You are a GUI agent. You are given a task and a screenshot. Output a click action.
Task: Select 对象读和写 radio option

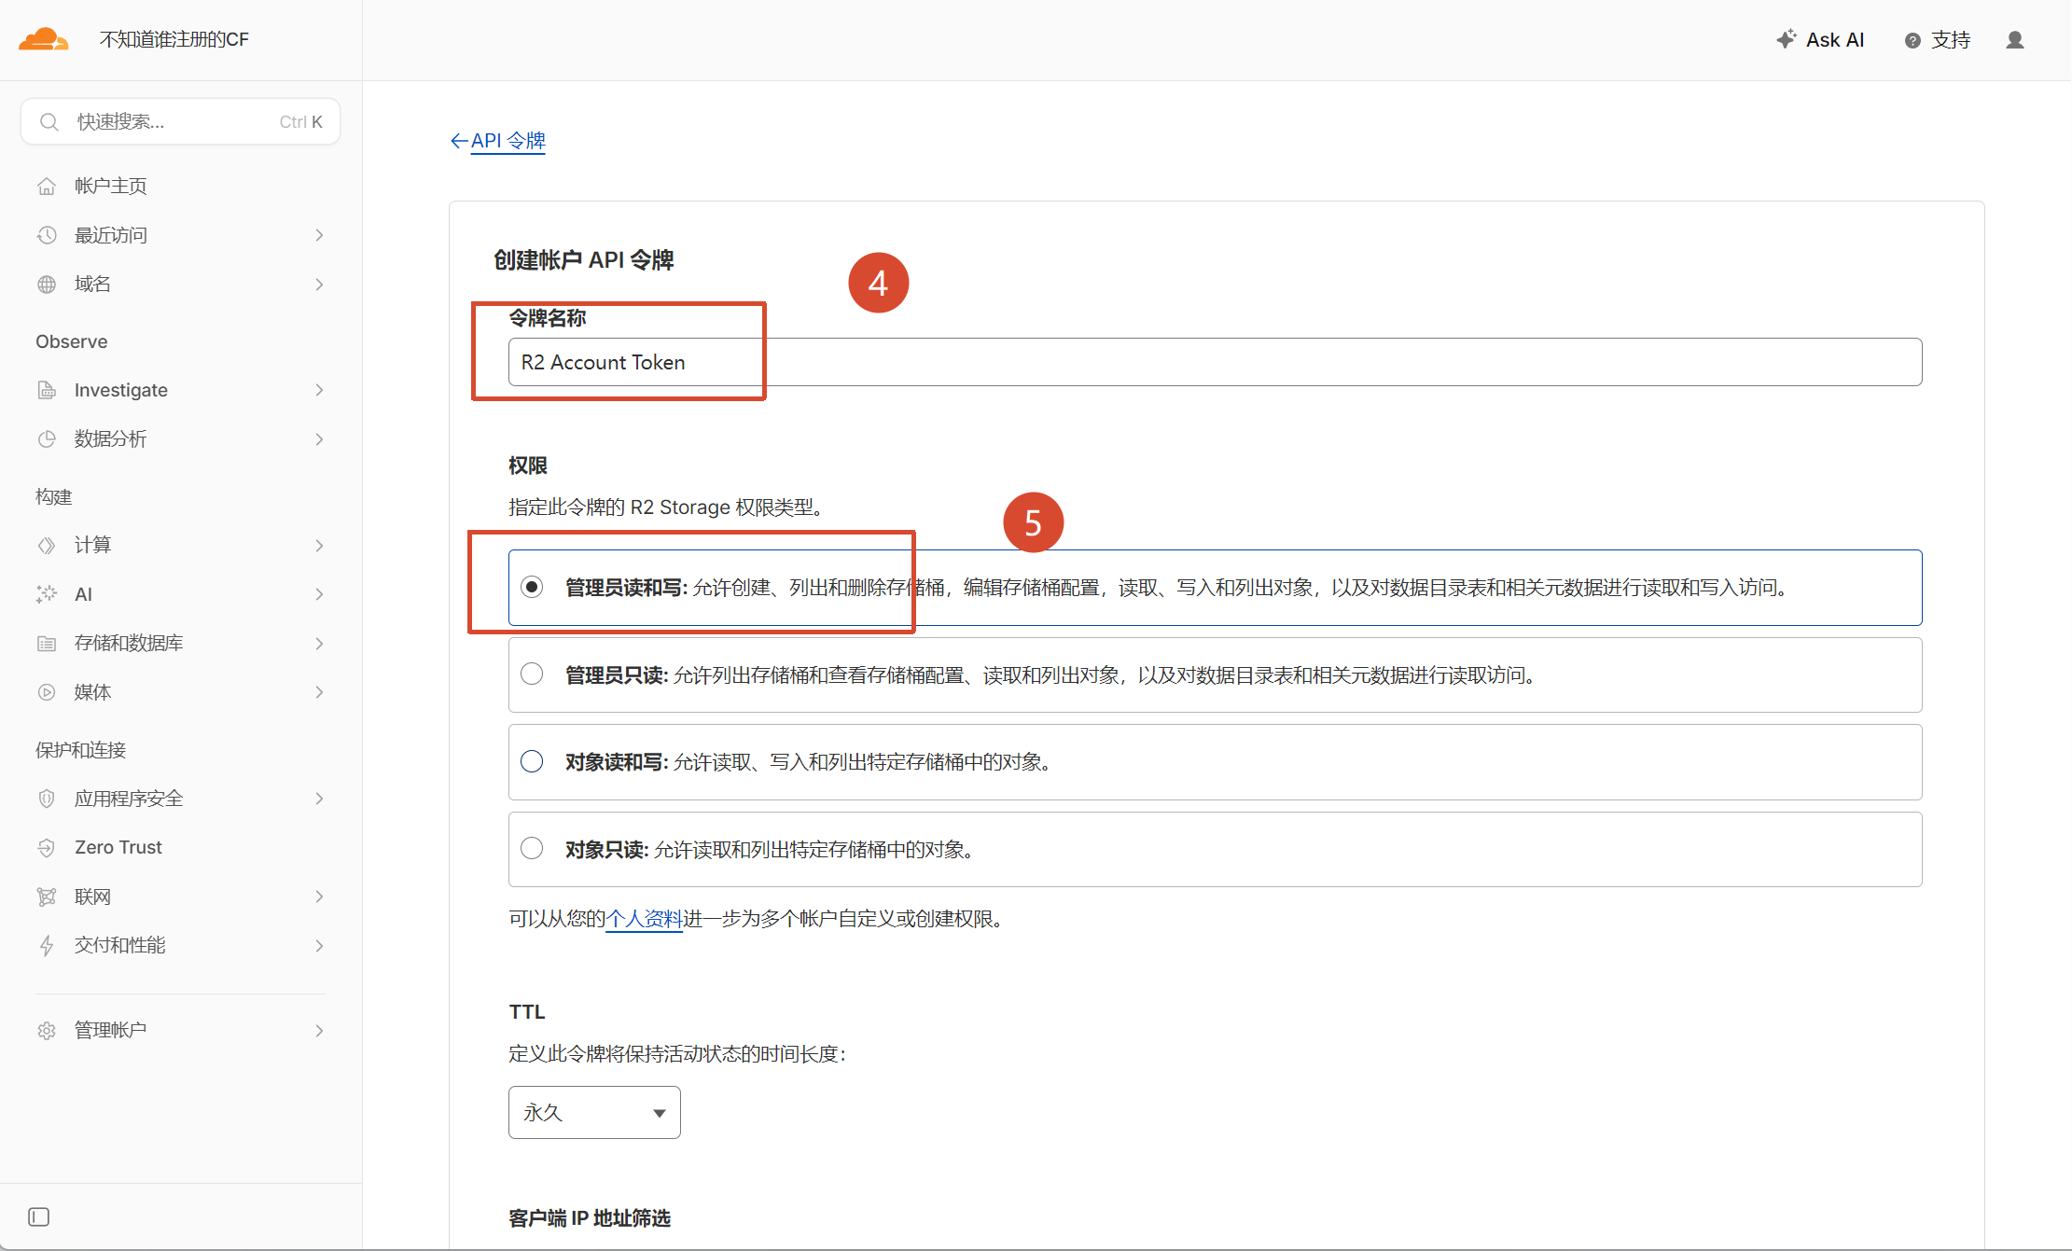(532, 761)
